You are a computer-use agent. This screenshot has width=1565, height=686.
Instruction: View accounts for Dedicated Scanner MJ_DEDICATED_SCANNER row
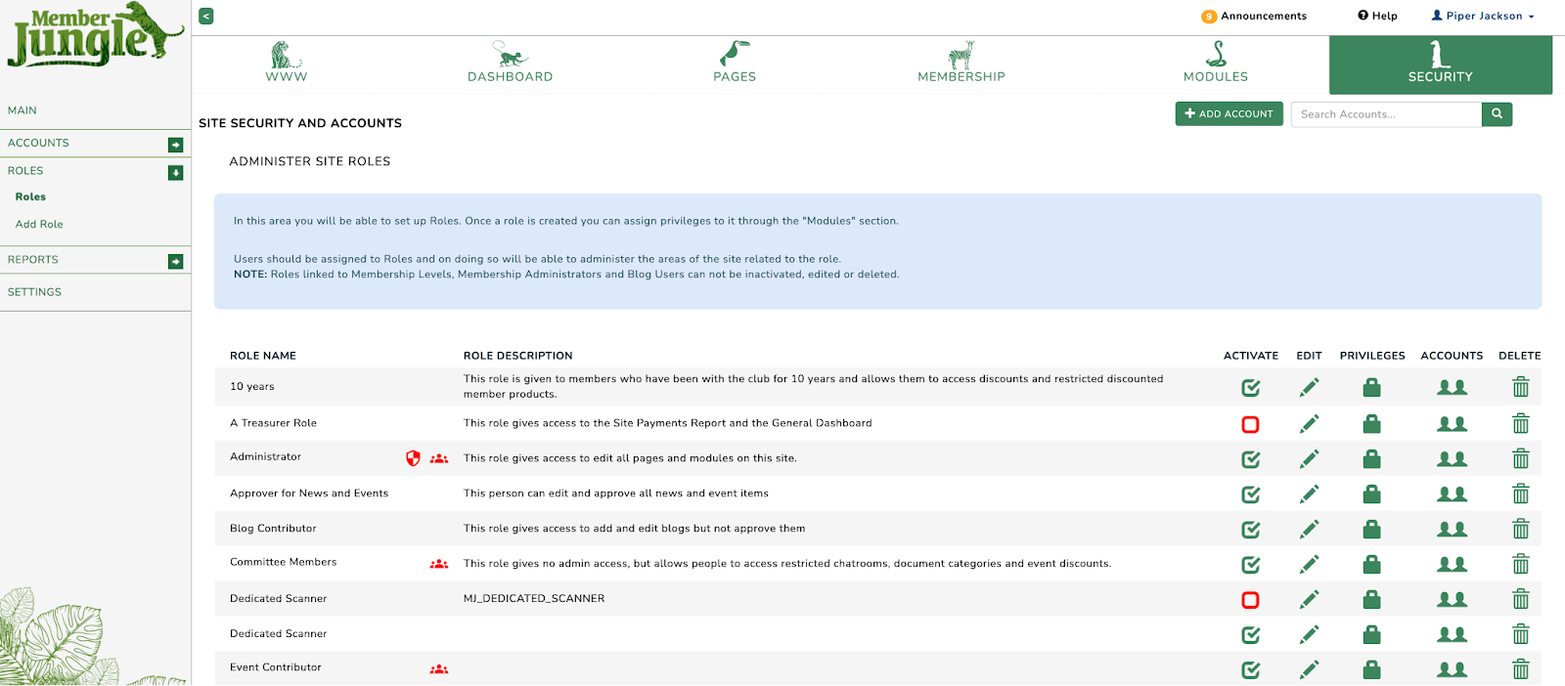[1452, 599]
